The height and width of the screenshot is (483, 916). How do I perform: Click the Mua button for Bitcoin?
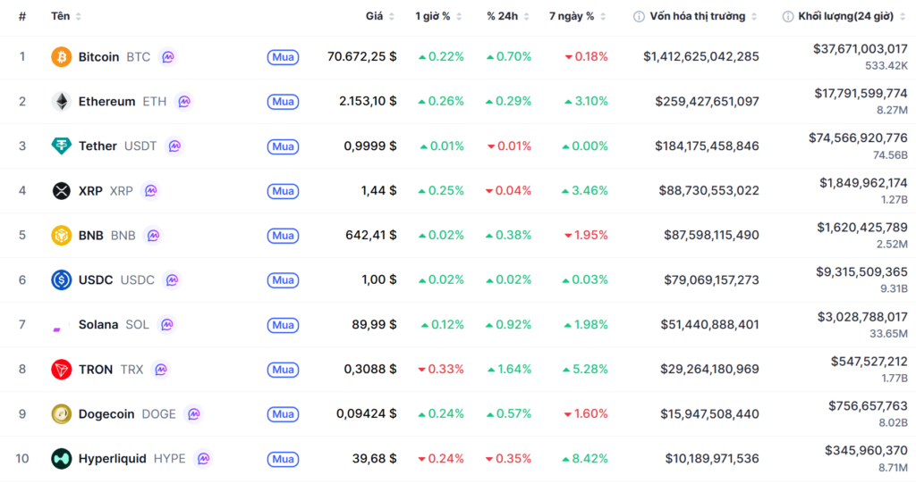point(284,57)
